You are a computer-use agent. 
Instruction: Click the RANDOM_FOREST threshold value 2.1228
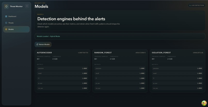(x=112, y=59)
